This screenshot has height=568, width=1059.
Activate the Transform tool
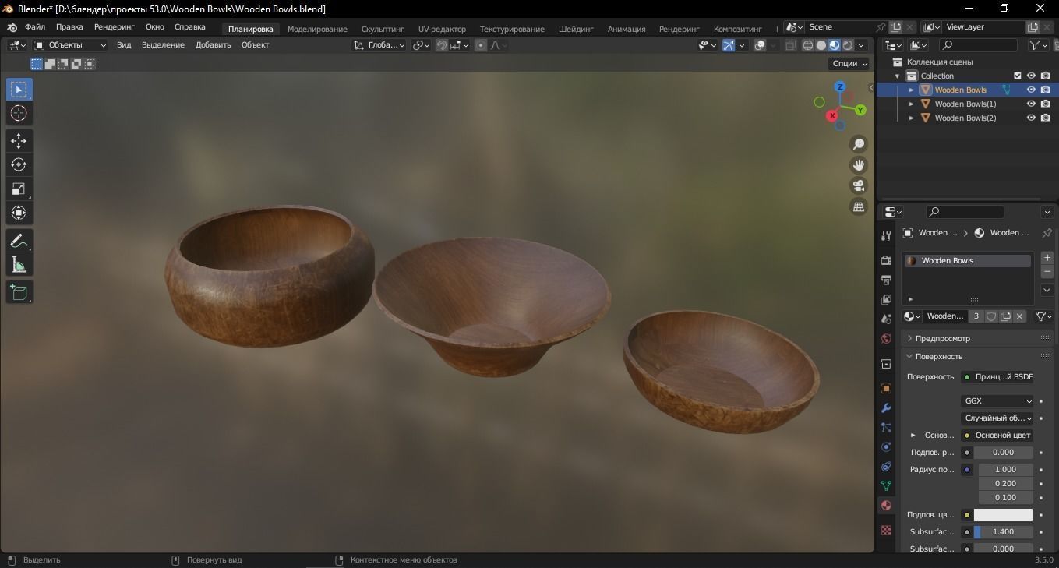tap(19, 213)
